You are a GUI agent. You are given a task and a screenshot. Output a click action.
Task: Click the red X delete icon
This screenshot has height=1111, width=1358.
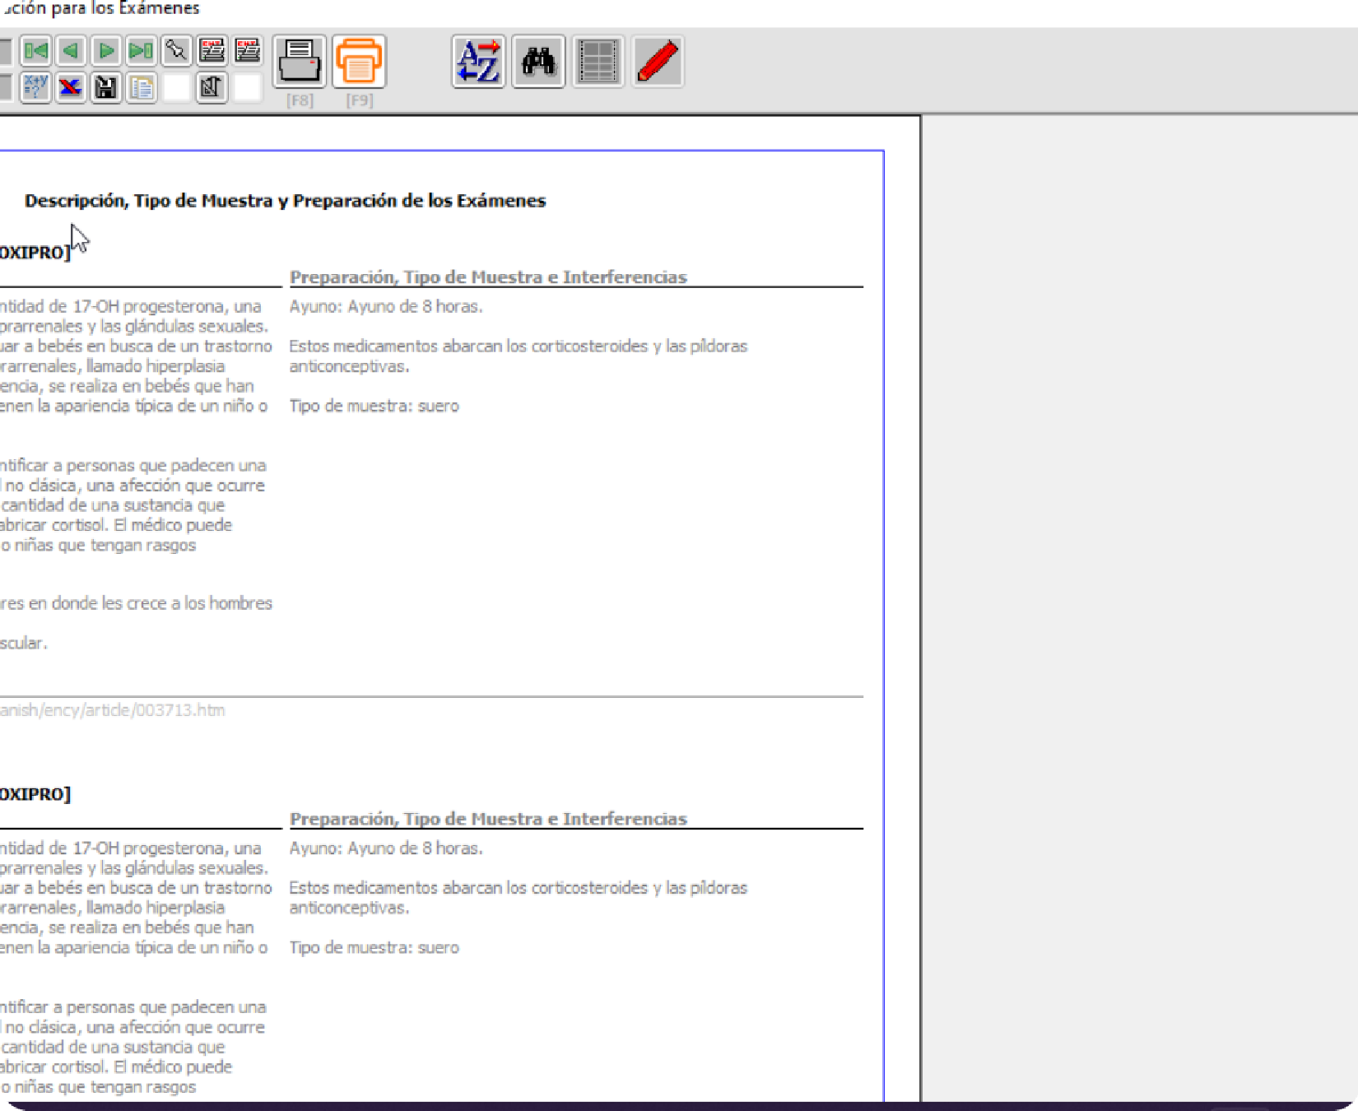pos(70,88)
